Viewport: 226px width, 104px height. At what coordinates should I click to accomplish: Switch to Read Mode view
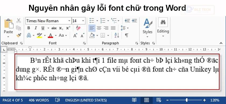tap(134, 100)
